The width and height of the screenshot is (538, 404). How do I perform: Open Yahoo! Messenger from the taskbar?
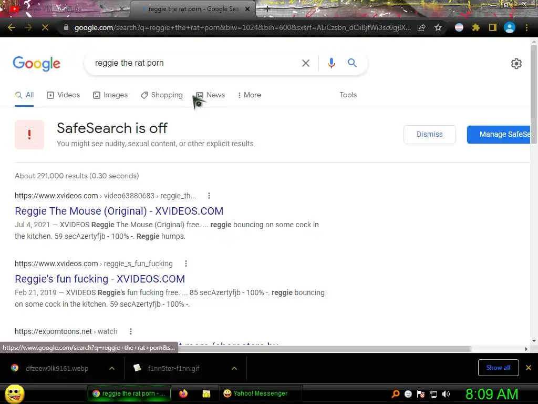point(261,393)
